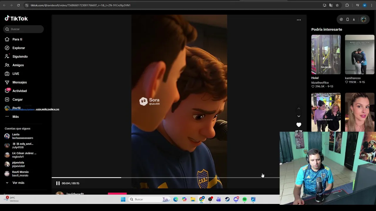Open Photos app from the taskbar

click(253, 199)
